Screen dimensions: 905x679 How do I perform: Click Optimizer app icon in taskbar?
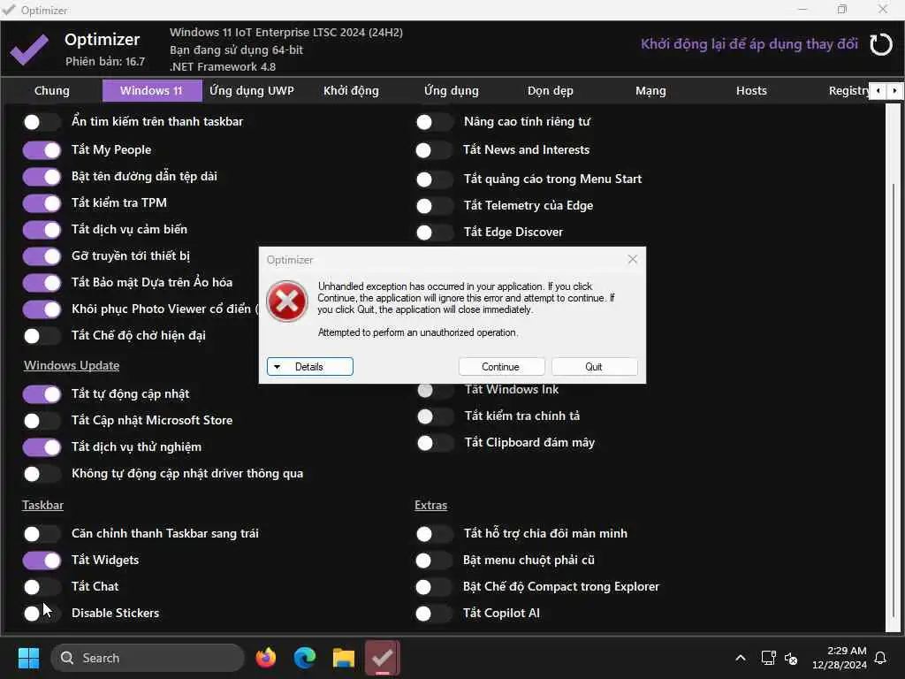pos(382,658)
